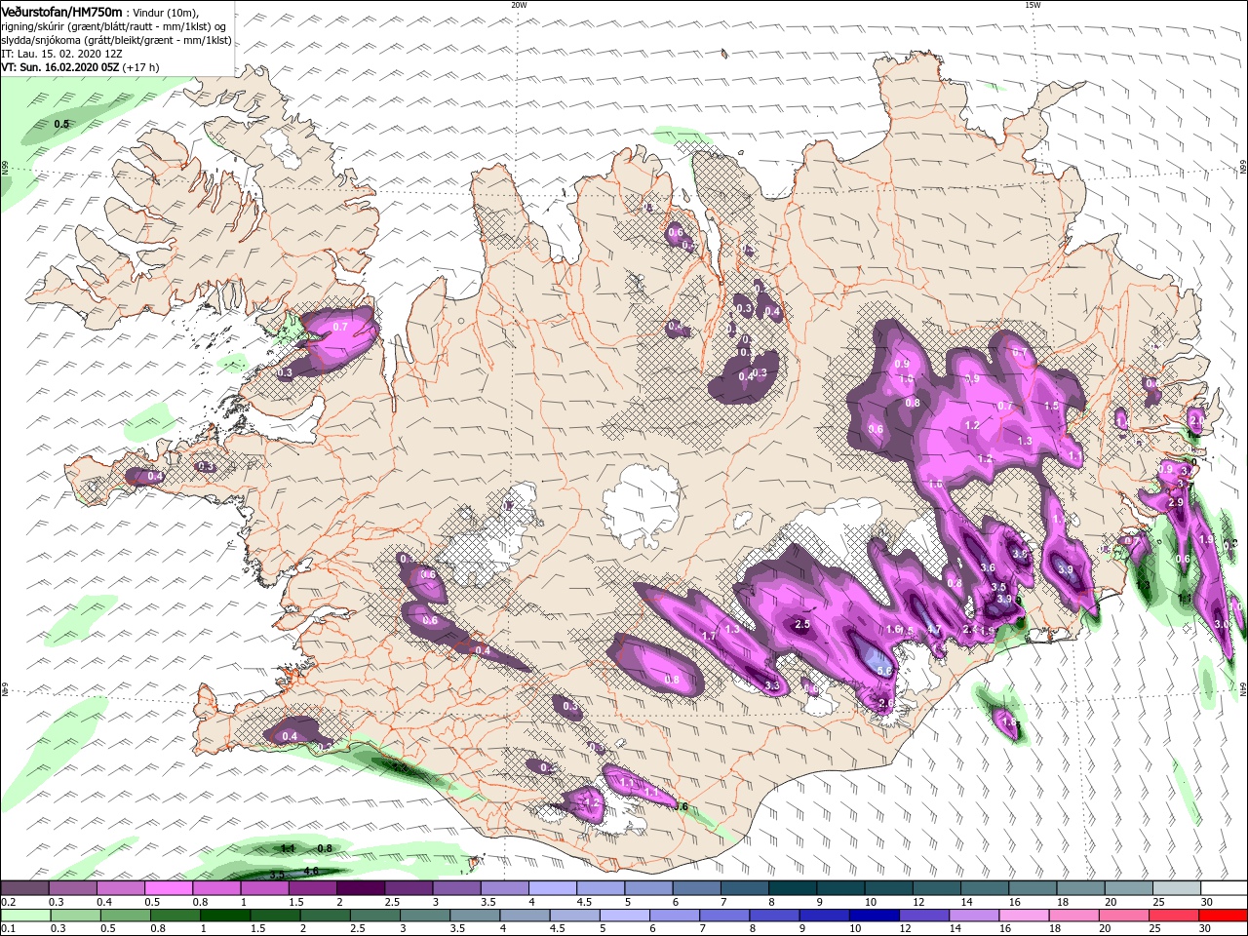Image resolution: width=1248 pixels, height=936 pixels.
Task: Click the '0.1' label under the lower legend row
Action: pyautogui.click(x=8, y=929)
